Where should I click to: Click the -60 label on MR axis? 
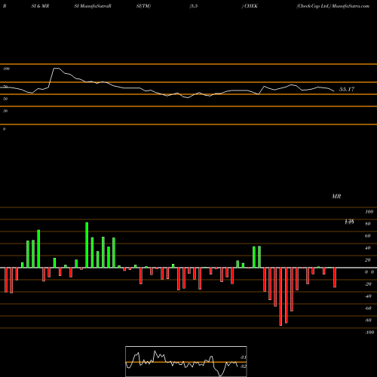click(368, 308)
